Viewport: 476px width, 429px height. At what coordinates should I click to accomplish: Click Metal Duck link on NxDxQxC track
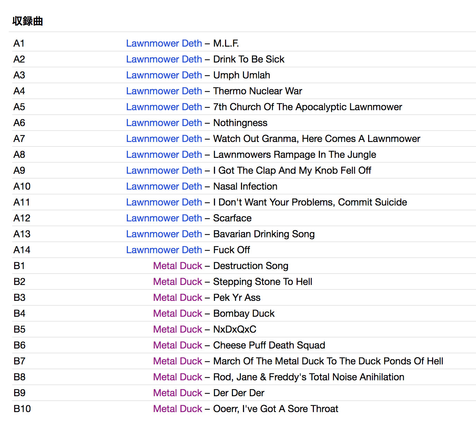(x=177, y=329)
